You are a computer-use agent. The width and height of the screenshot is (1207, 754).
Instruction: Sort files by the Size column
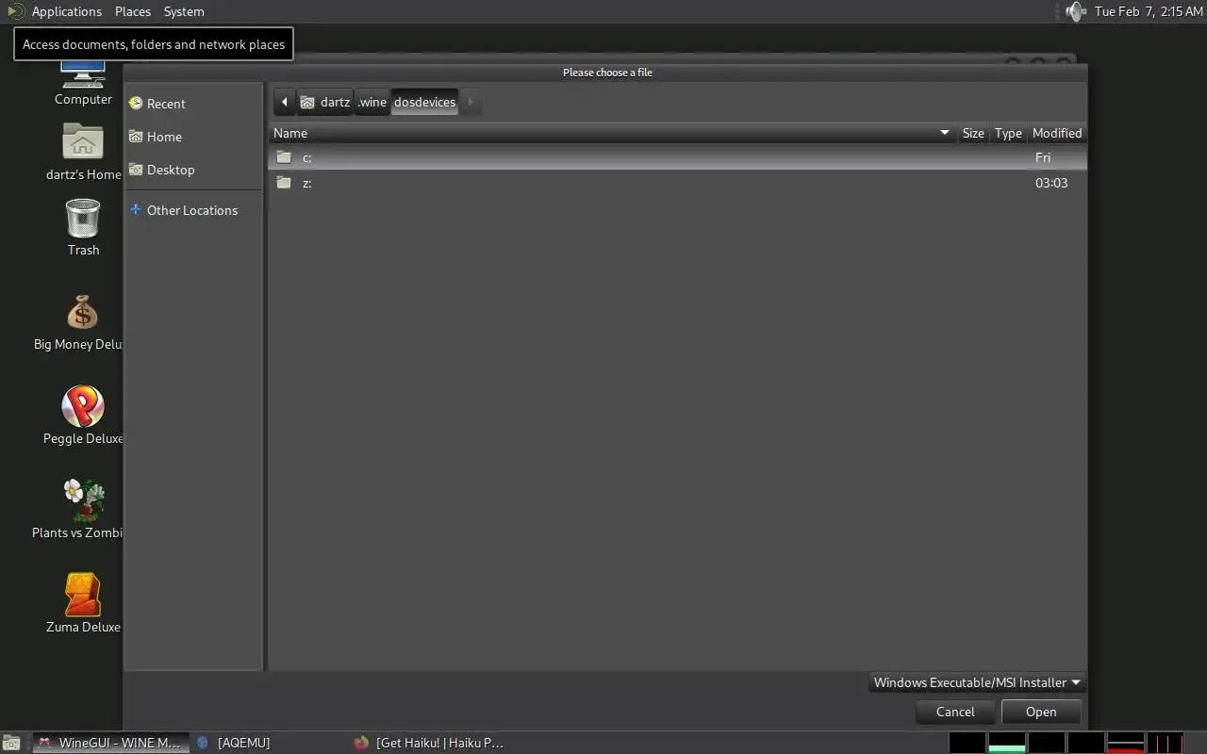coord(973,133)
